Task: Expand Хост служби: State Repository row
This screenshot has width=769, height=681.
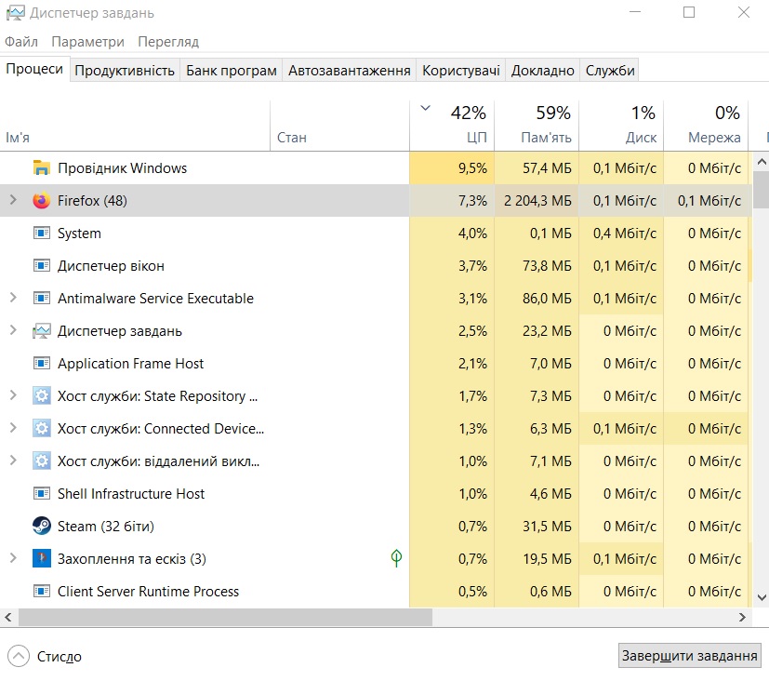Action: tap(13, 395)
